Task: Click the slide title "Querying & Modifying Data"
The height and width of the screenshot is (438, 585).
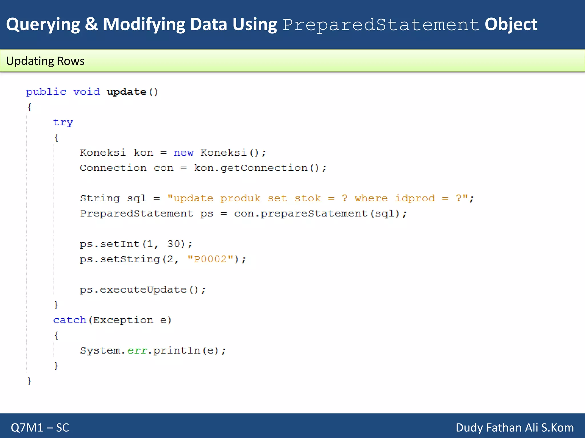Action: [x=141, y=25]
